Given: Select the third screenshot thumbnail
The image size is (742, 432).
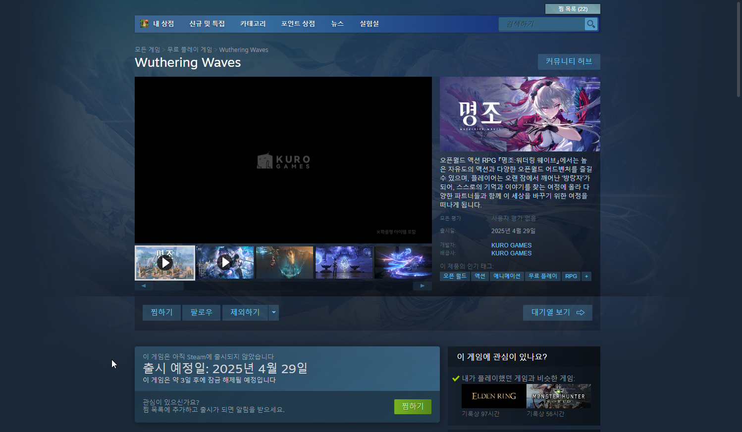Looking at the screenshot, I should pyautogui.click(x=284, y=262).
